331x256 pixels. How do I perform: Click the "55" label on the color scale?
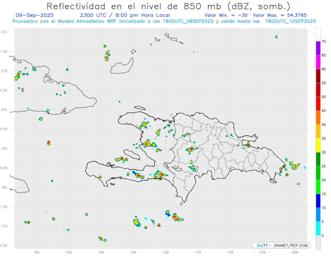324,83
